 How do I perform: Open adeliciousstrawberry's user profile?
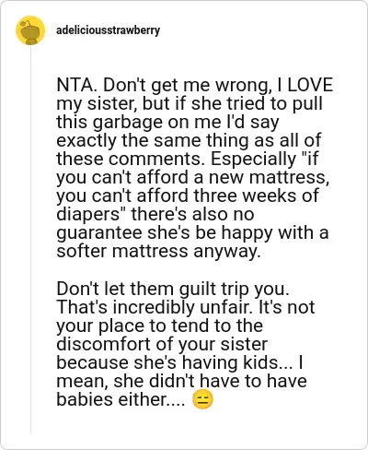tap(108, 30)
